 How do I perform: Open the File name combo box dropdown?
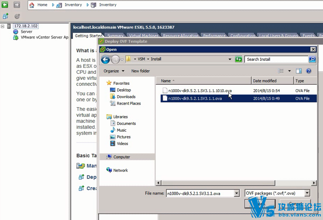[x=237, y=193]
